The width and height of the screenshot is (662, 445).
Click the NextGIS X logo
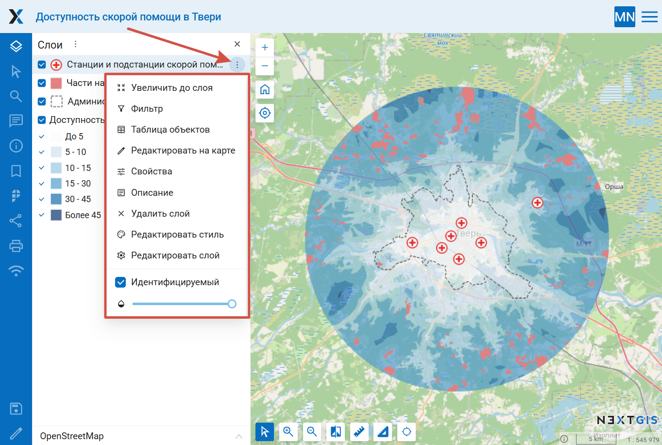pyautogui.click(x=16, y=17)
